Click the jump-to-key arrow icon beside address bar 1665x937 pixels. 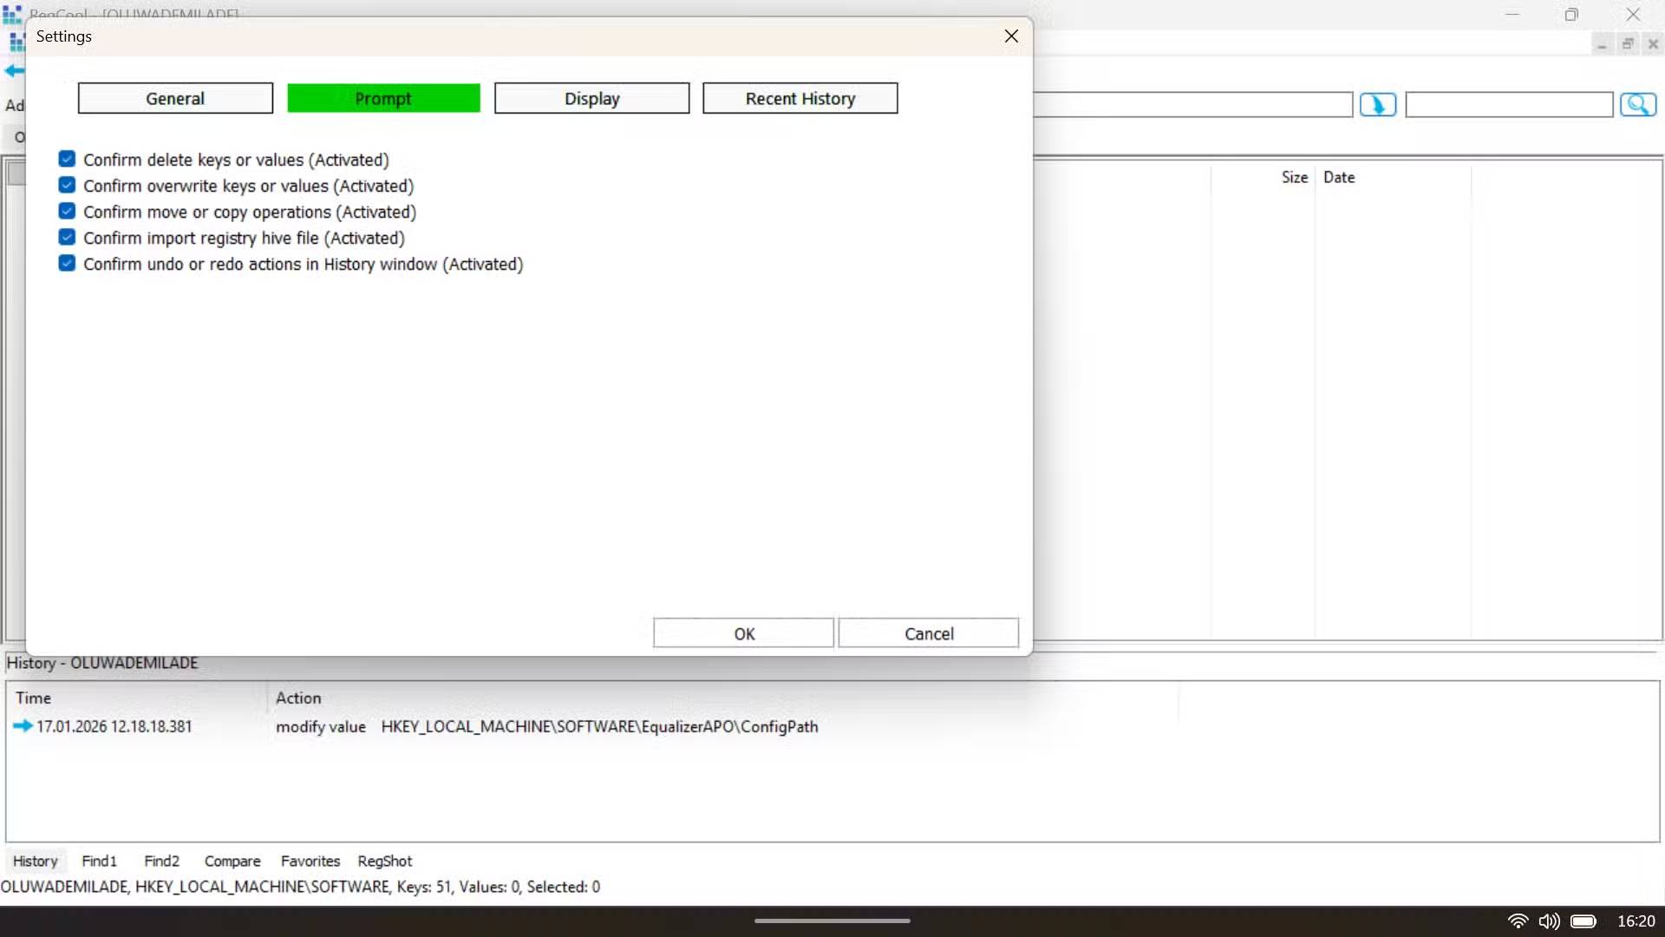point(1378,104)
